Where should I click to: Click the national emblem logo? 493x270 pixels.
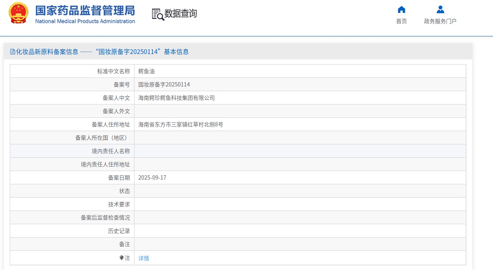pyautogui.click(x=18, y=13)
